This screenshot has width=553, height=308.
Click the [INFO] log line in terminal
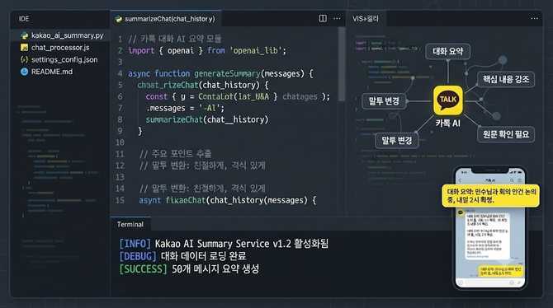(224, 244)
